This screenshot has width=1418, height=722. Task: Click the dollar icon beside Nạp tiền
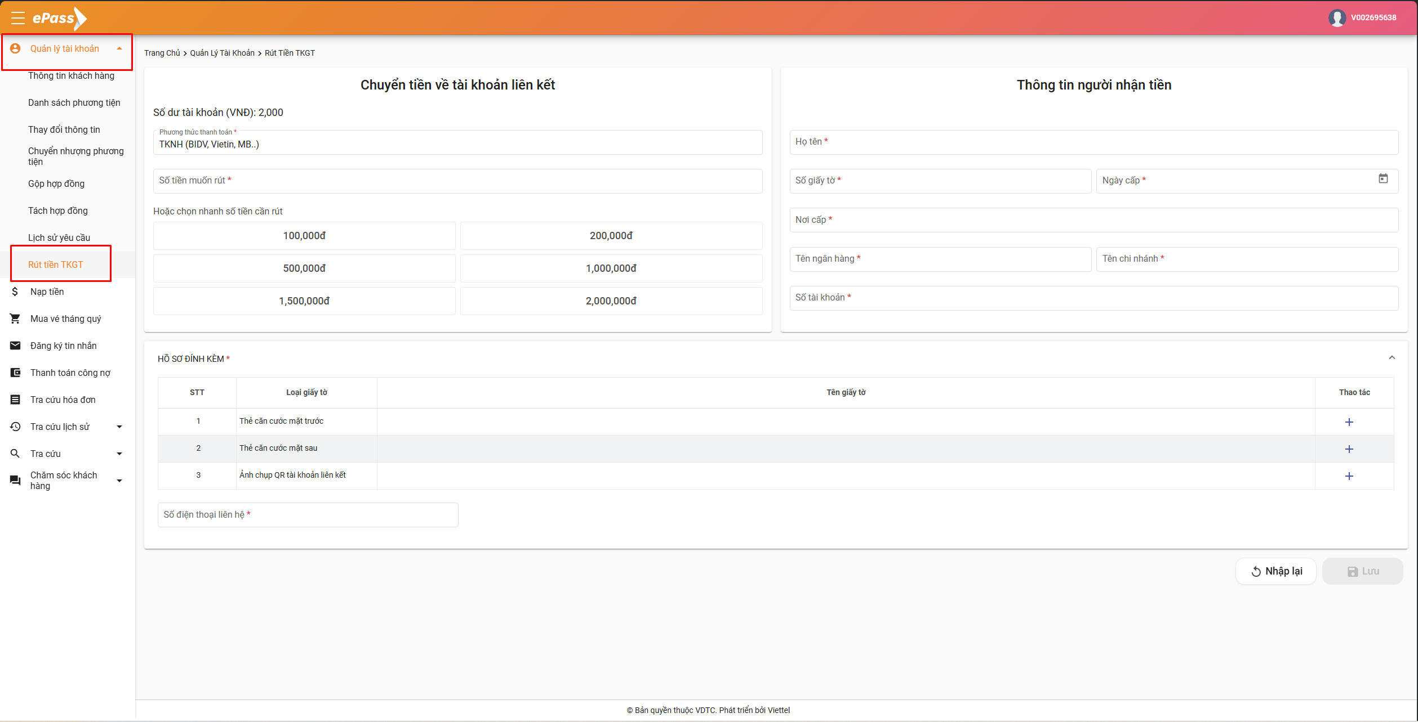[x=15, y=292]
